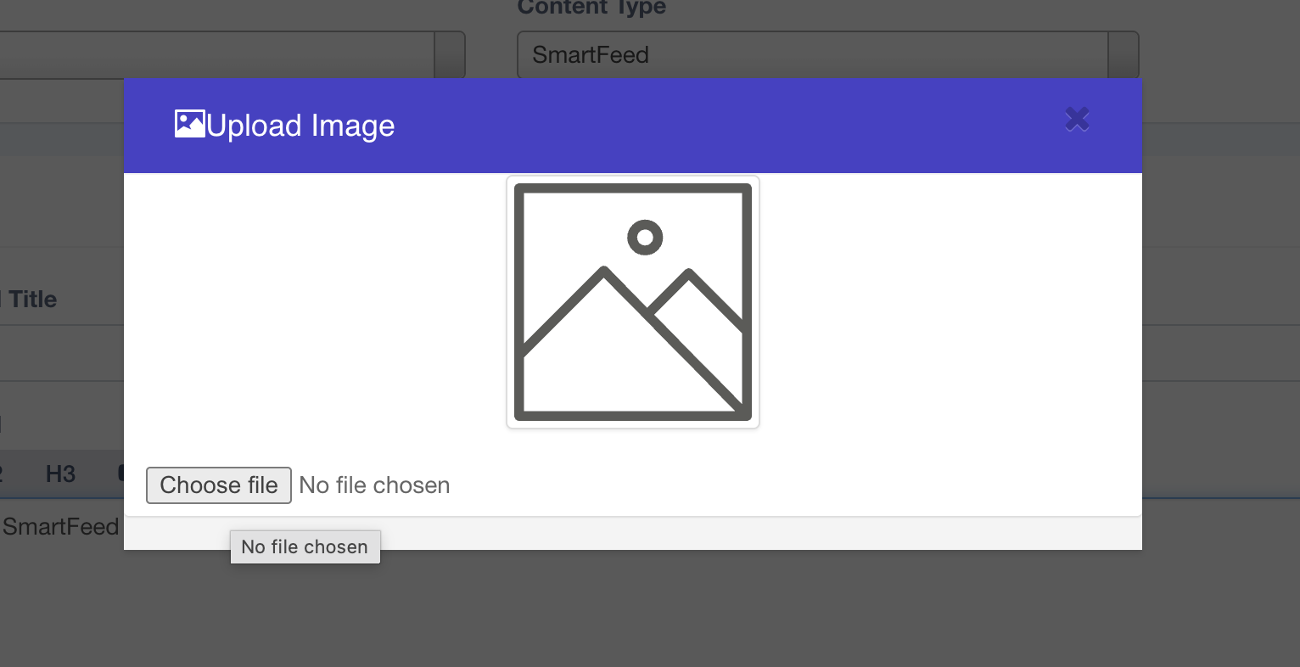Click the Upload Image title text
Image resolution: width=1300 pixels, height=667 pixels.
[300, 126]
